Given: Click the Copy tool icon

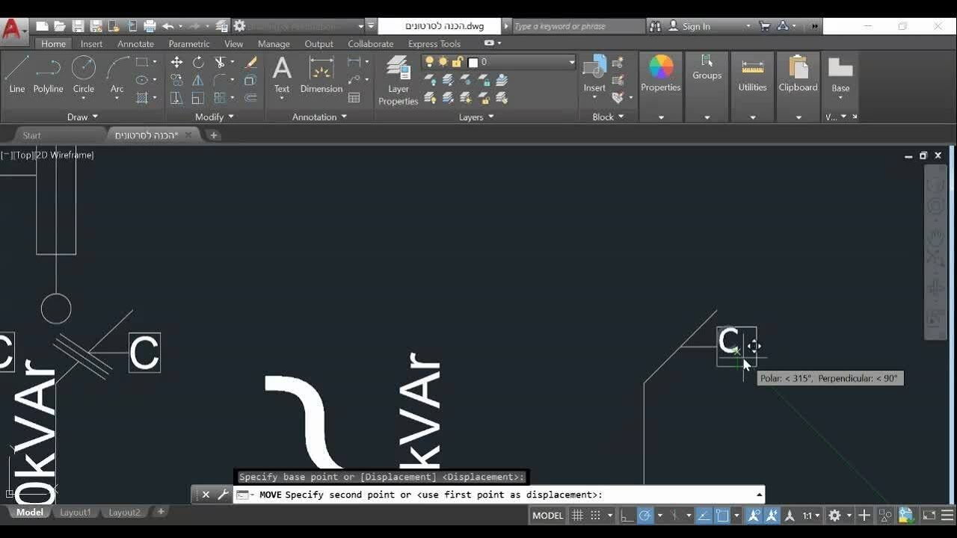Looking at the screenshot, I should click(x=176, y=80).
